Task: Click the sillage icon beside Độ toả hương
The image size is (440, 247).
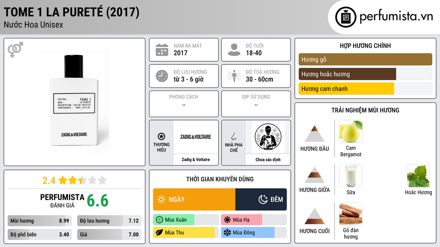Action: click(234, 76)
